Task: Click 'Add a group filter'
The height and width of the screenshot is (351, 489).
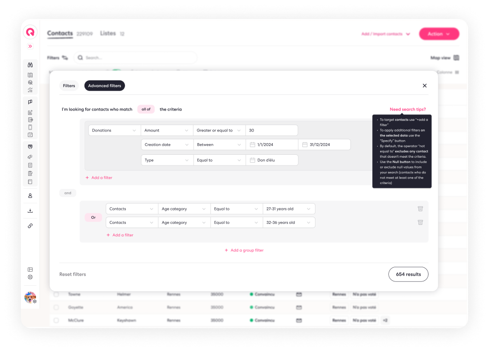Action: click(244, 250)
